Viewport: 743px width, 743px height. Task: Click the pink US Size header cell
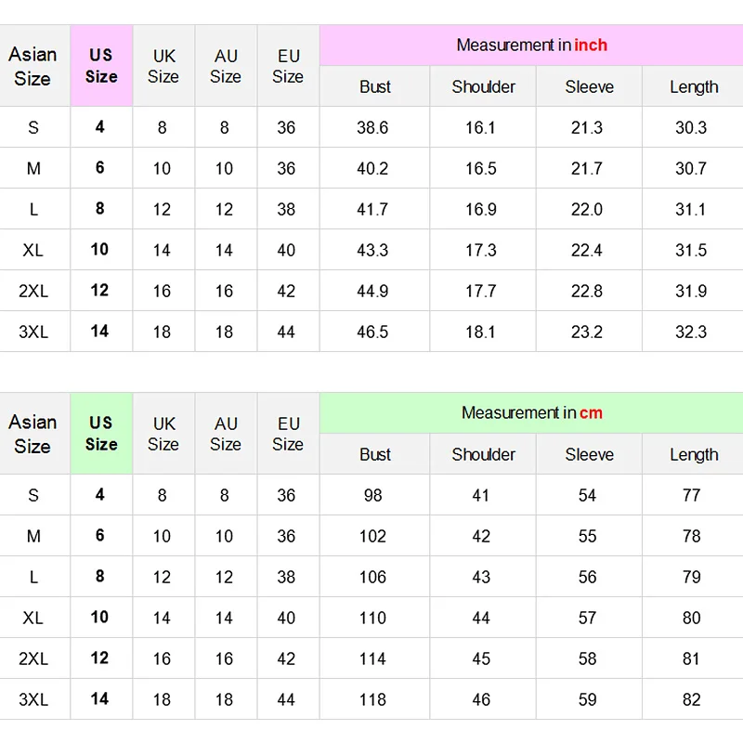101,65
